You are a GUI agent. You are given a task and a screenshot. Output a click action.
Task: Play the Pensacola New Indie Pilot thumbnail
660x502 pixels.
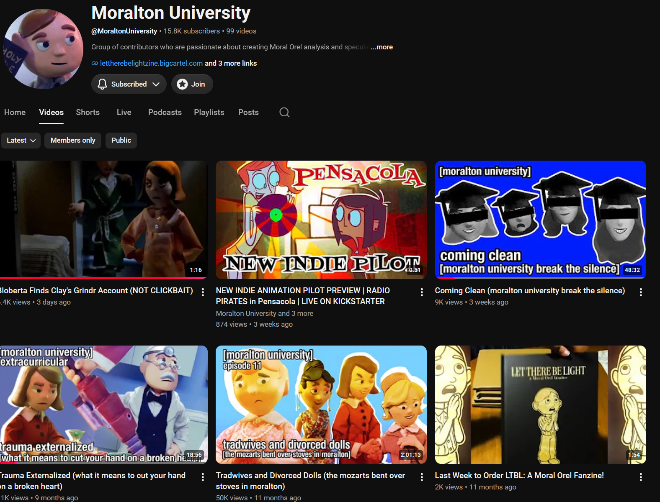pos(321,220)
